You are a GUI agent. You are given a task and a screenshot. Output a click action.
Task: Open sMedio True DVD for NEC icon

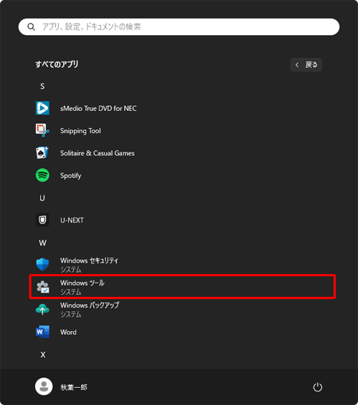(42, 108)
